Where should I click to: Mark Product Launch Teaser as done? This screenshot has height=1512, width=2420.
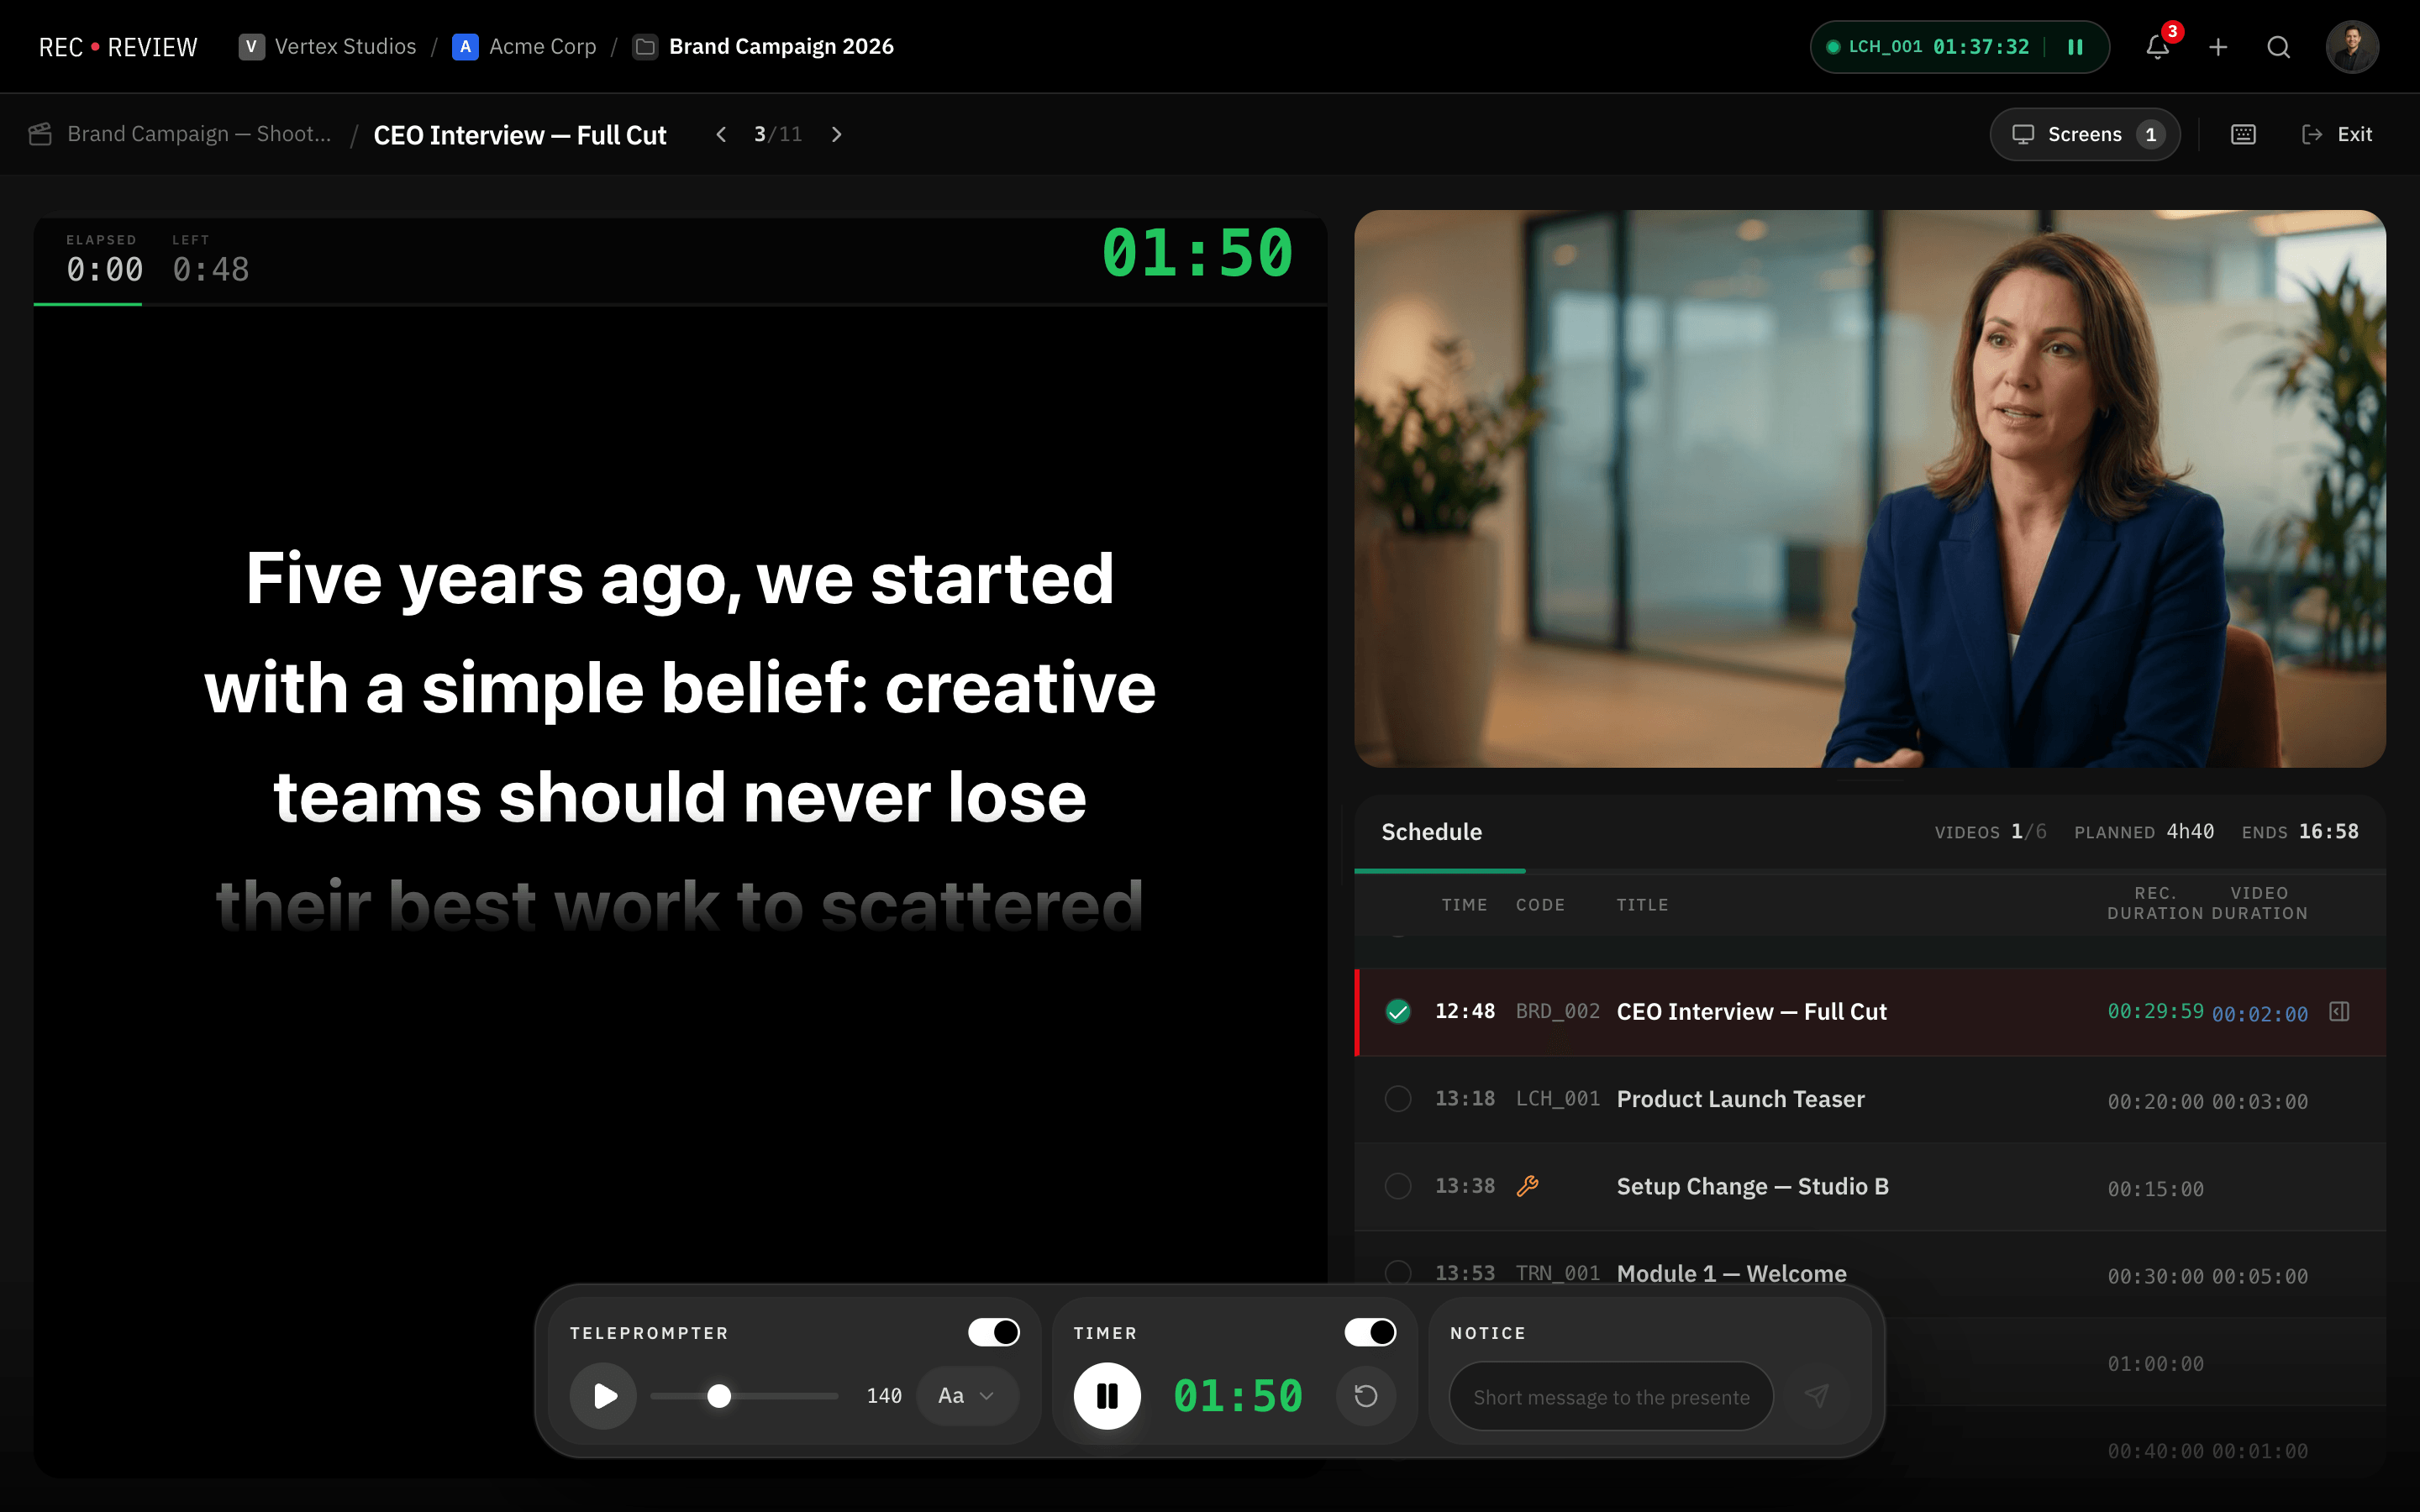click(1398, 1099)
